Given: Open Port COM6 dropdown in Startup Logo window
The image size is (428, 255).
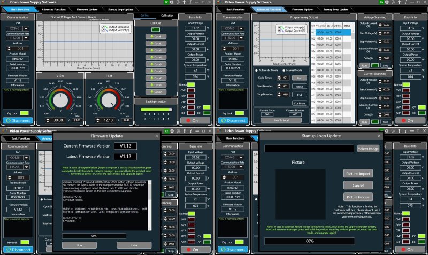Looking at the screenshot, I should tap(241, 157).
